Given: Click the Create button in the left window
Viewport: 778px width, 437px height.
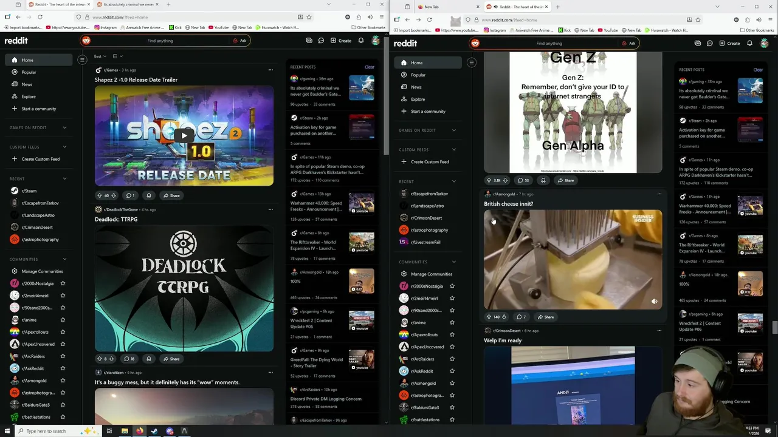Looking at the screenshot, I should 341,41.
